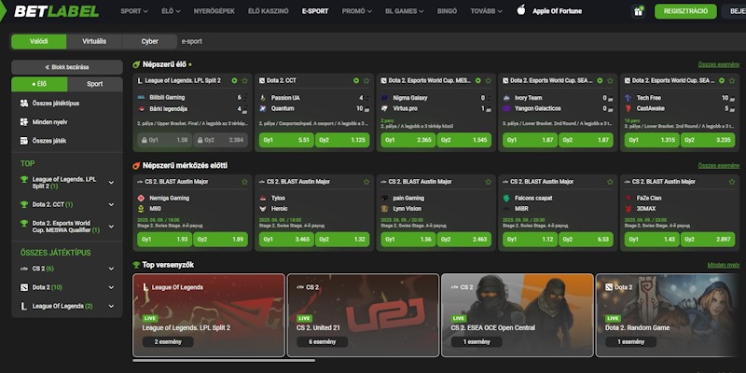This screenshot has width=746, height=373.
Task: Favorite the pain Gaming vs Lynn Vision star
Action: (488, 182)
